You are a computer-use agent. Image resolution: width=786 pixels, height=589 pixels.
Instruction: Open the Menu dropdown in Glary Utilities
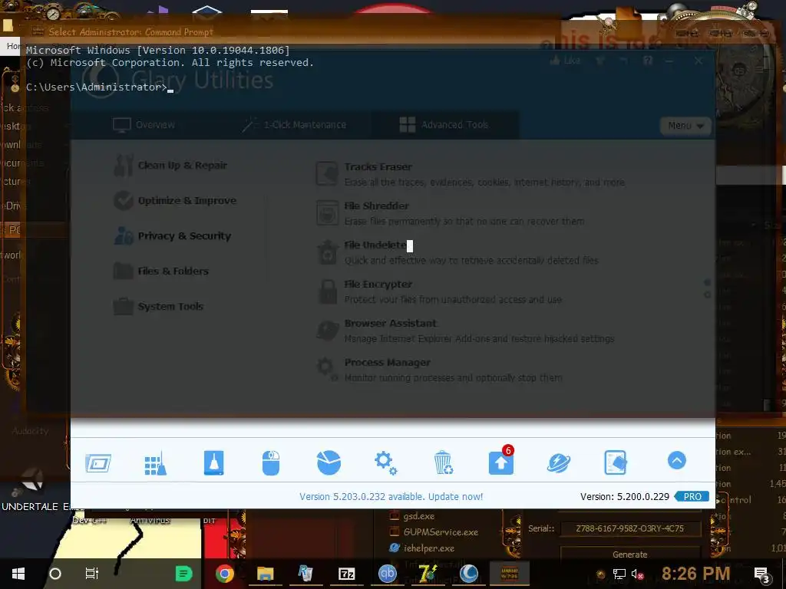pos(685,125)
